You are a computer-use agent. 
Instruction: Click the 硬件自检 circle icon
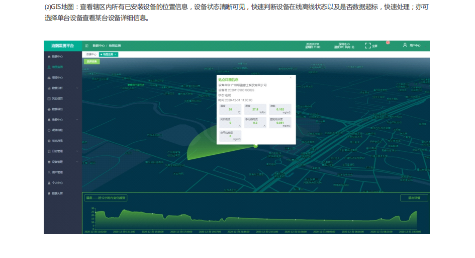click(49, 130)
